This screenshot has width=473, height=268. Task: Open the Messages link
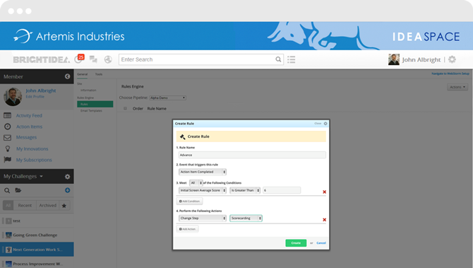coord(26,137)
